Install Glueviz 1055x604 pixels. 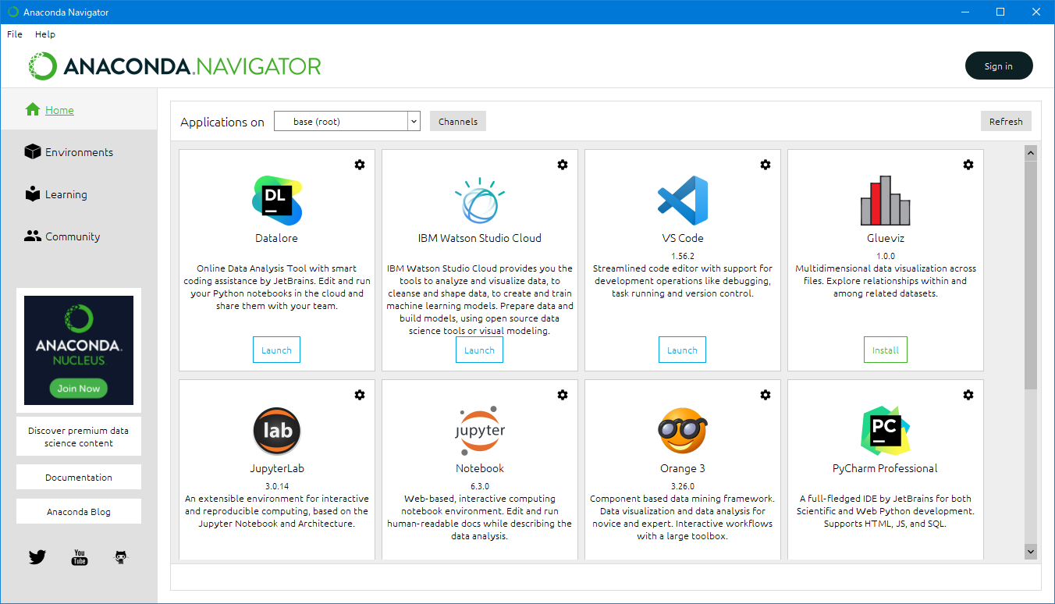click(x=885, y=350)
